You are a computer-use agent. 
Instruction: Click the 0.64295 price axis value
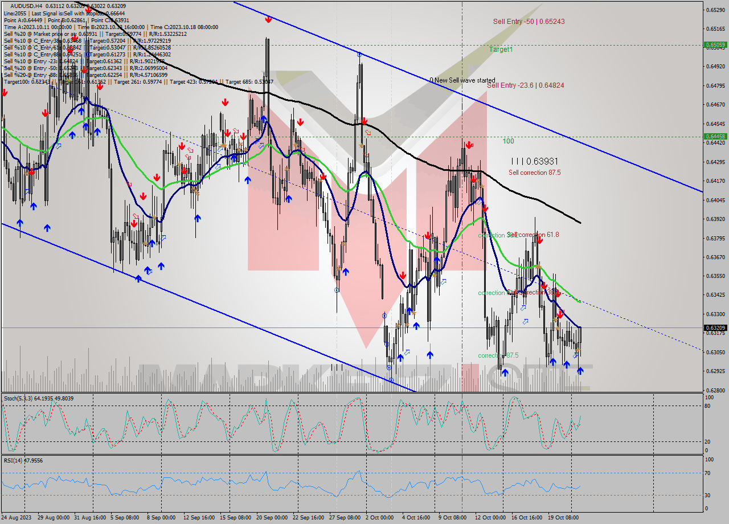(x=715, y=162)
